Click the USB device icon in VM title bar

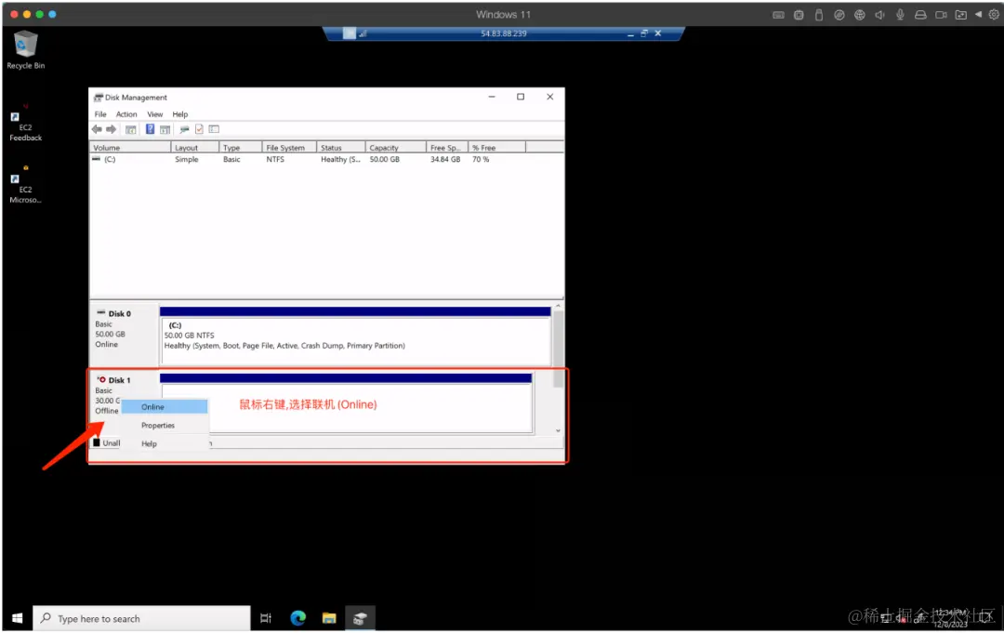point(819,15)
